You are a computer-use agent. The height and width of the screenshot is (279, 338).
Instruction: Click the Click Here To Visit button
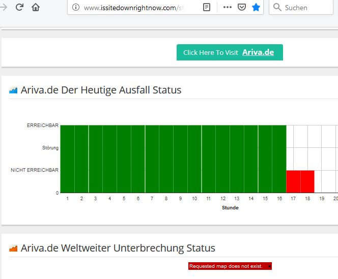point(230,52)
